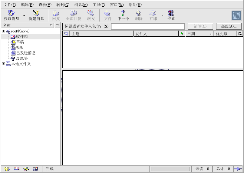
Task: Open the Address Book status bar icon
Action: (x=35, y=169)
